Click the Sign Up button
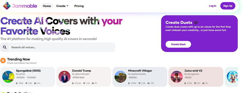Image resolution: width=243 pixels, height=93 pixels. (228, 6)
